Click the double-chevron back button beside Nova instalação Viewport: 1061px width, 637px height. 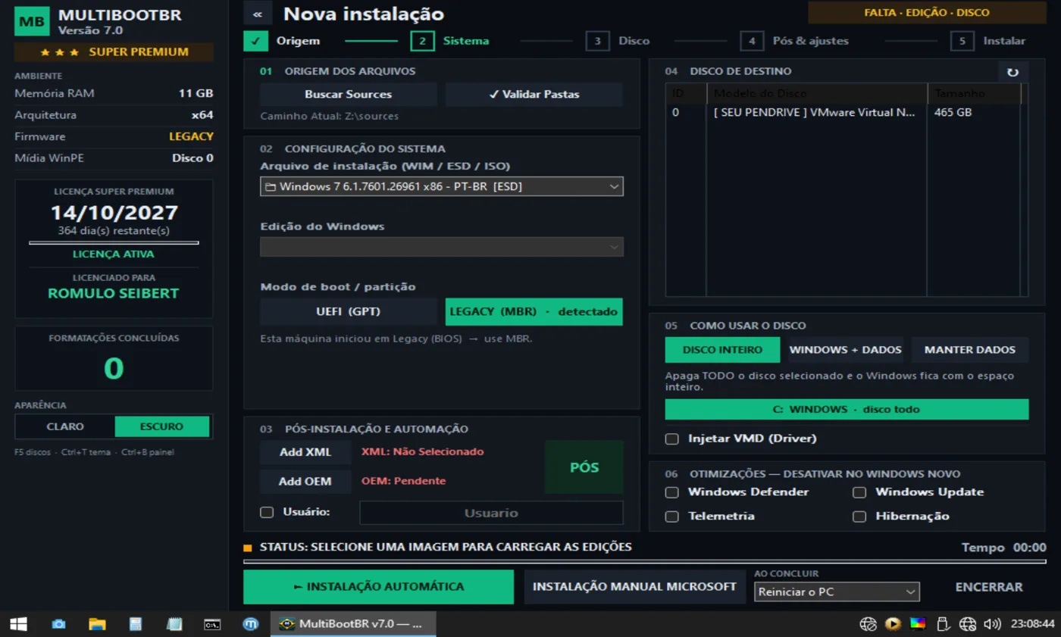click(x=258, y=14)
